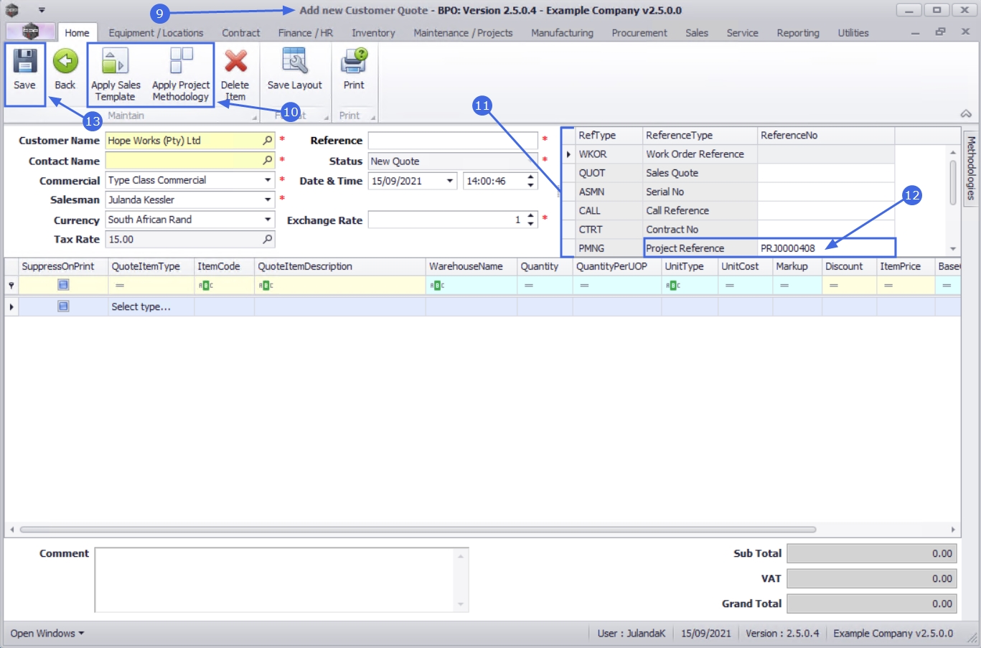The image size is (981, 648).
Task: Click the UnitCost filter equals icon
Action: [x=730, y=286]
